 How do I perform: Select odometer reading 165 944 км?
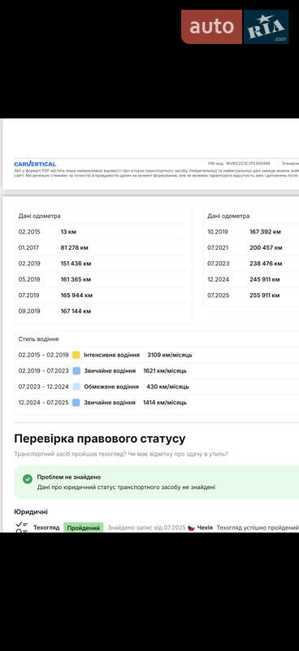pos(76,295)
